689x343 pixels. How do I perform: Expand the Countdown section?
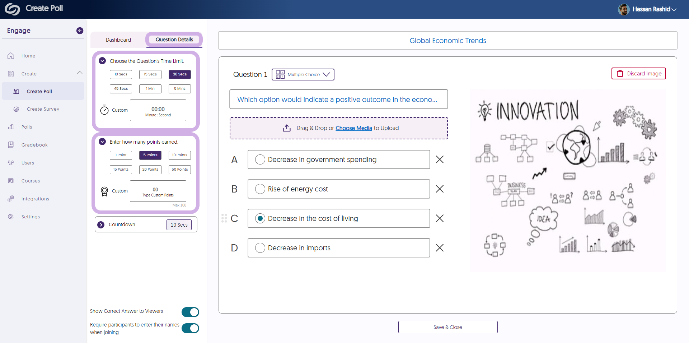coord(101,225)
